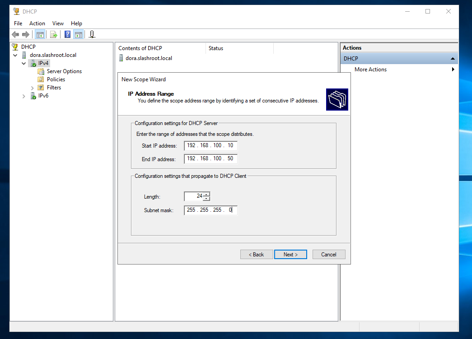Click the Back arrow toolbar icon
This screenshot has width=472, height=339.
[x=15, y=34]
